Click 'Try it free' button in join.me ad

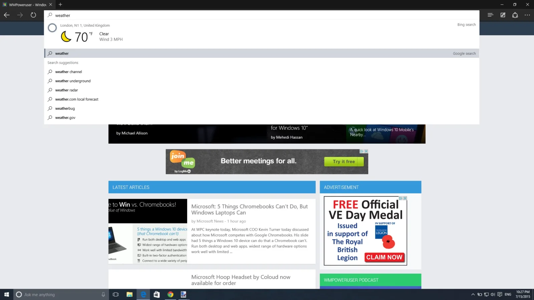tap(344, 162)
